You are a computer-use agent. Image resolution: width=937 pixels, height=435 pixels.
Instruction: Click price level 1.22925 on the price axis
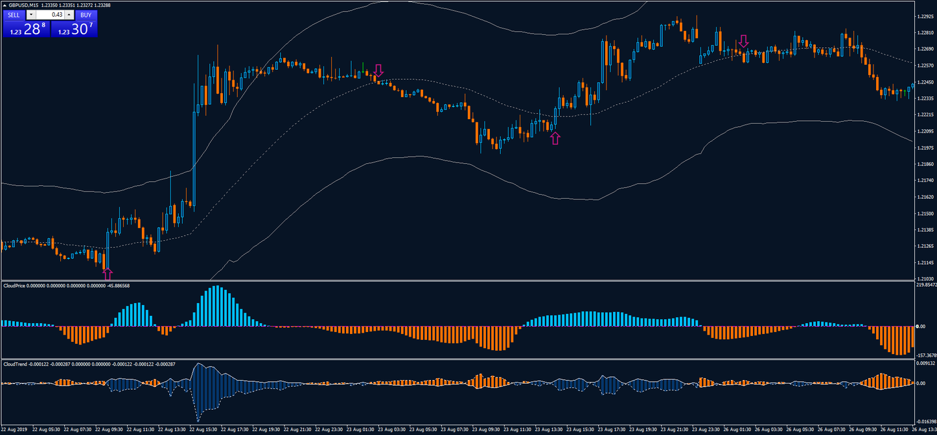(x=925, y=16)
